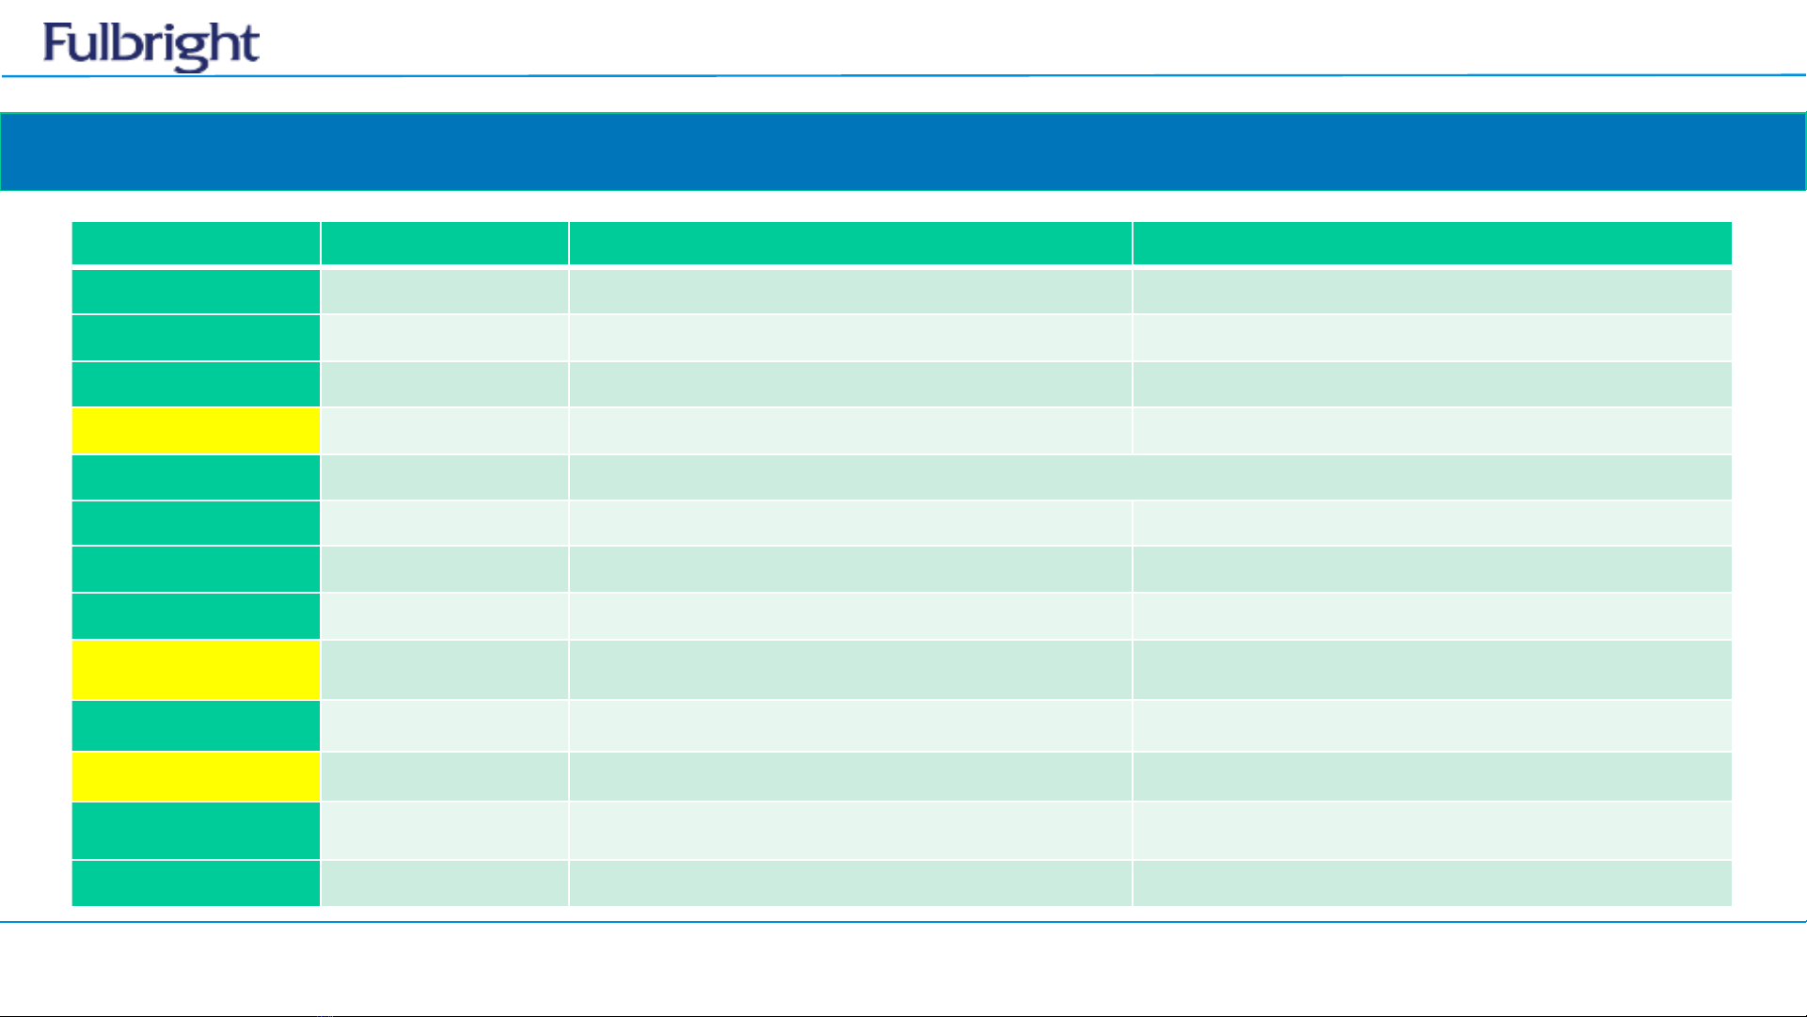Select the wide merged cell spanning two columns
This screenshot has height=1017, width=1807.
(x=1149, y=477)
